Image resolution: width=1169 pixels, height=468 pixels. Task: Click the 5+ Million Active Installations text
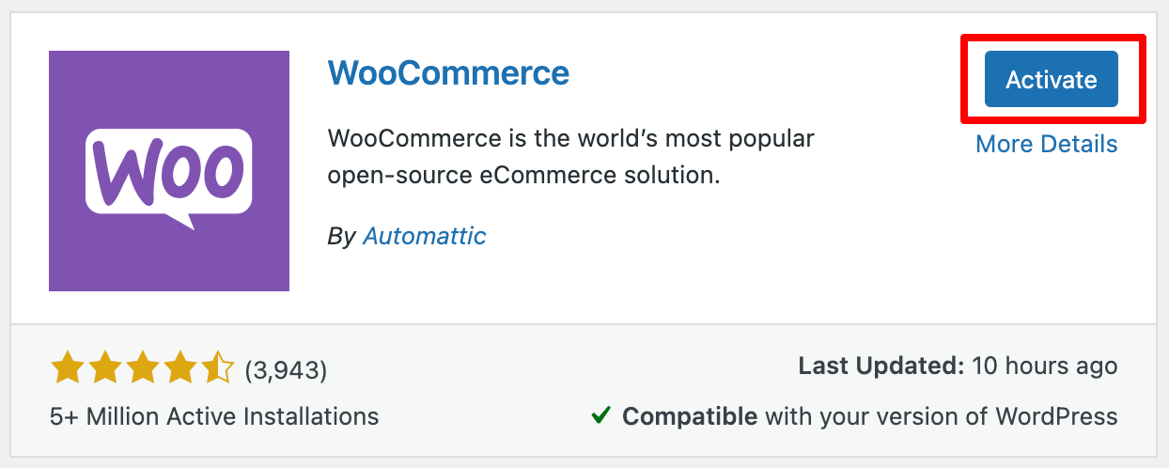[x=214, y=415]
